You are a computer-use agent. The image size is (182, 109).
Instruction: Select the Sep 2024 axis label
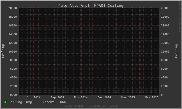click(57, 97)
